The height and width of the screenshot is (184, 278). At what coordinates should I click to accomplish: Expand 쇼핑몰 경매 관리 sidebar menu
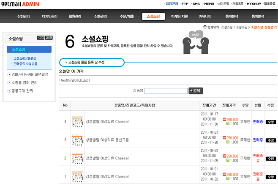pos(24,82)
